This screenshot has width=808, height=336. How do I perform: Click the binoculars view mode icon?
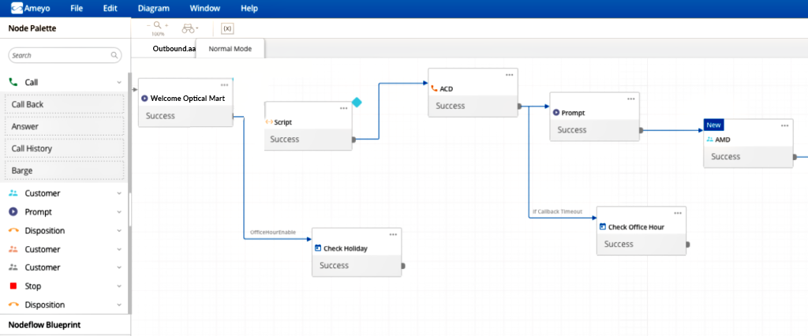188,28
